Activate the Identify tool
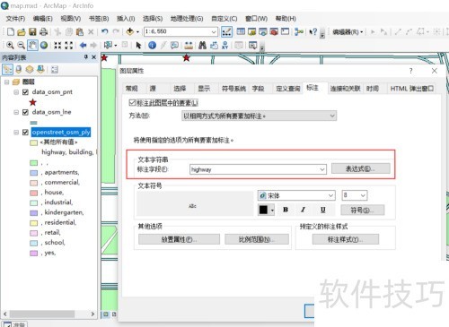Viewport: 449px width, 327px height. pos(152,46)
